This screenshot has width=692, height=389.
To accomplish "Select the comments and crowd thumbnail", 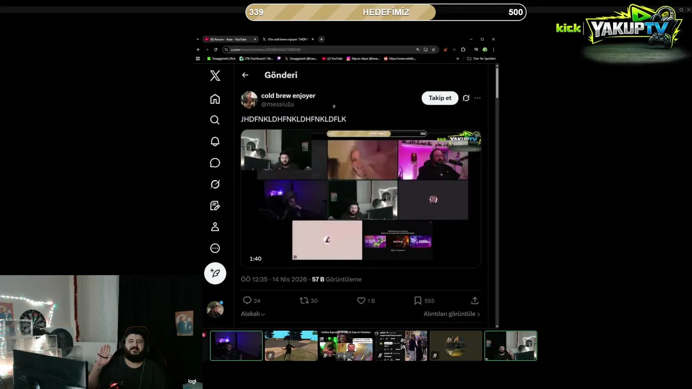I will click(x=401, y=346).
